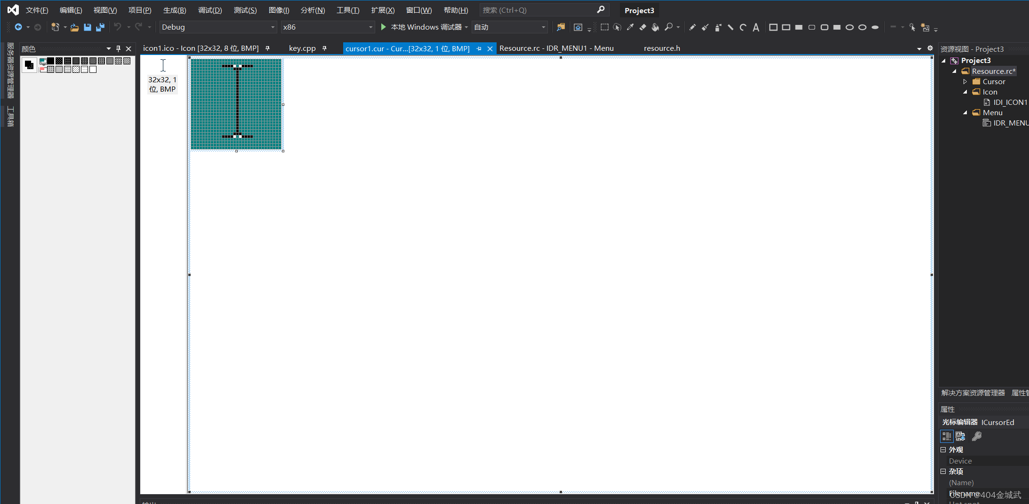Click the Save All icon
Viewport: 1029px width, 504px height.
(100, 27)
